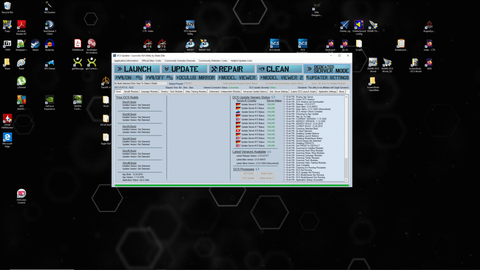Image resolution: width=480 pixels, height=270 pixels.
Task: Turn VR/ON mode on
Action: [129, 78]
